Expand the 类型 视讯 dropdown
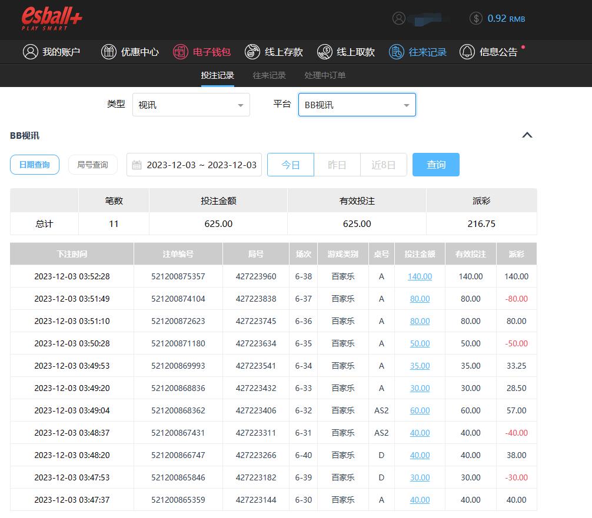This screenshot has width=592, height=518. tap(191, 105)
